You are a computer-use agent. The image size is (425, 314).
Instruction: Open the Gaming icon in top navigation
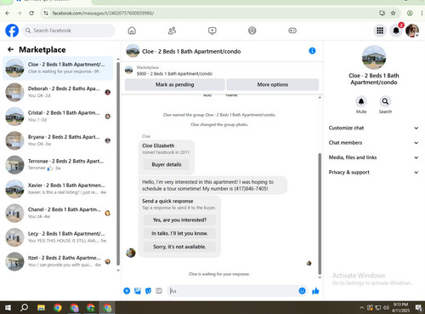point(292,31)
